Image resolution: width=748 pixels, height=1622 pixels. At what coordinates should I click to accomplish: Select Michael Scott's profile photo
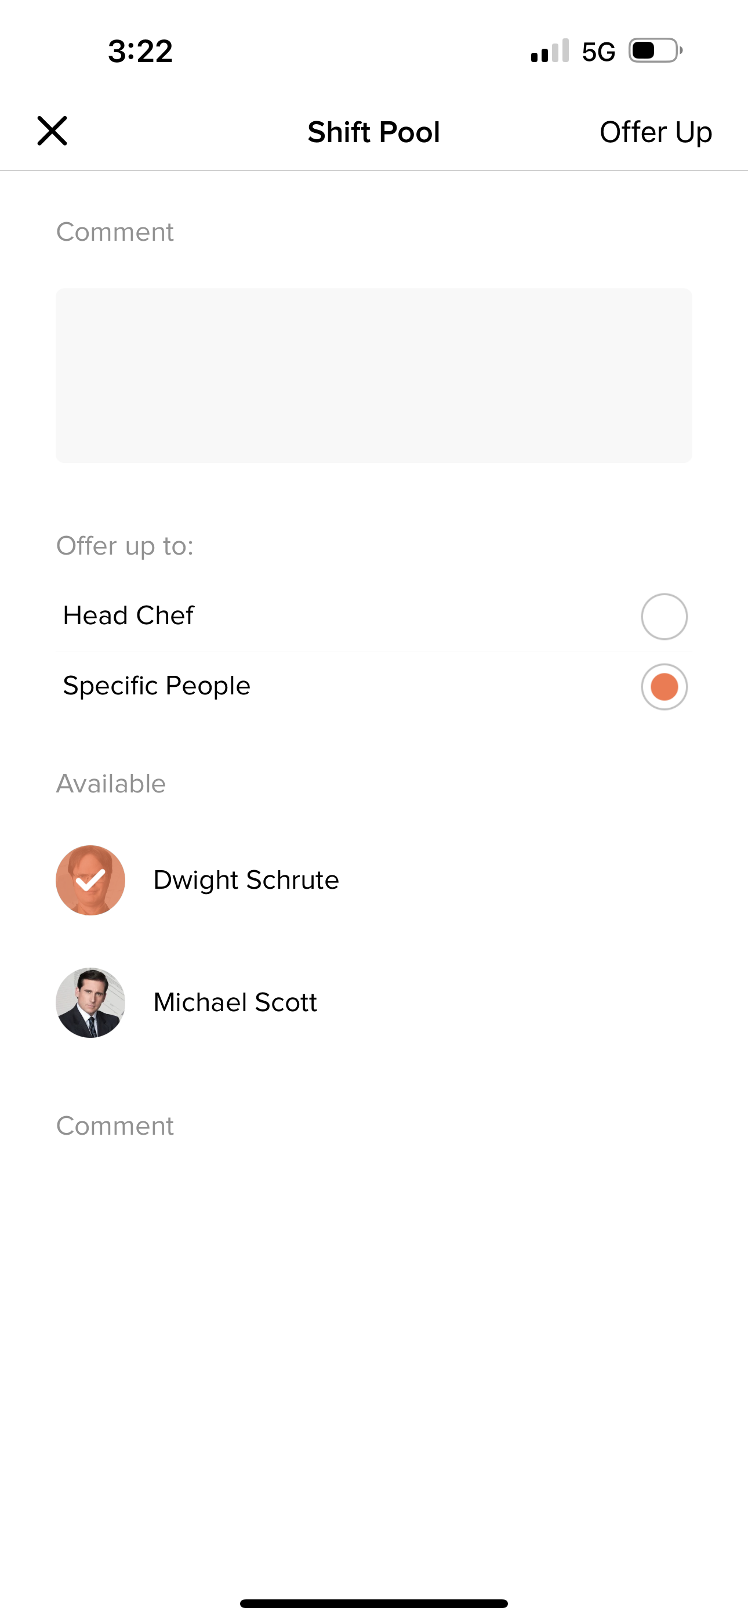tap(90, 1002)
